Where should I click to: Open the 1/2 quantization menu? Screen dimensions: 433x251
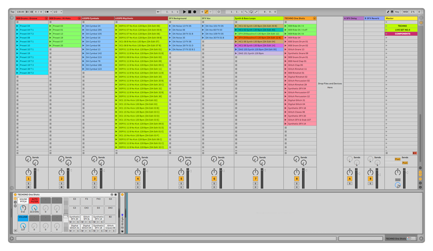(57, 12)
